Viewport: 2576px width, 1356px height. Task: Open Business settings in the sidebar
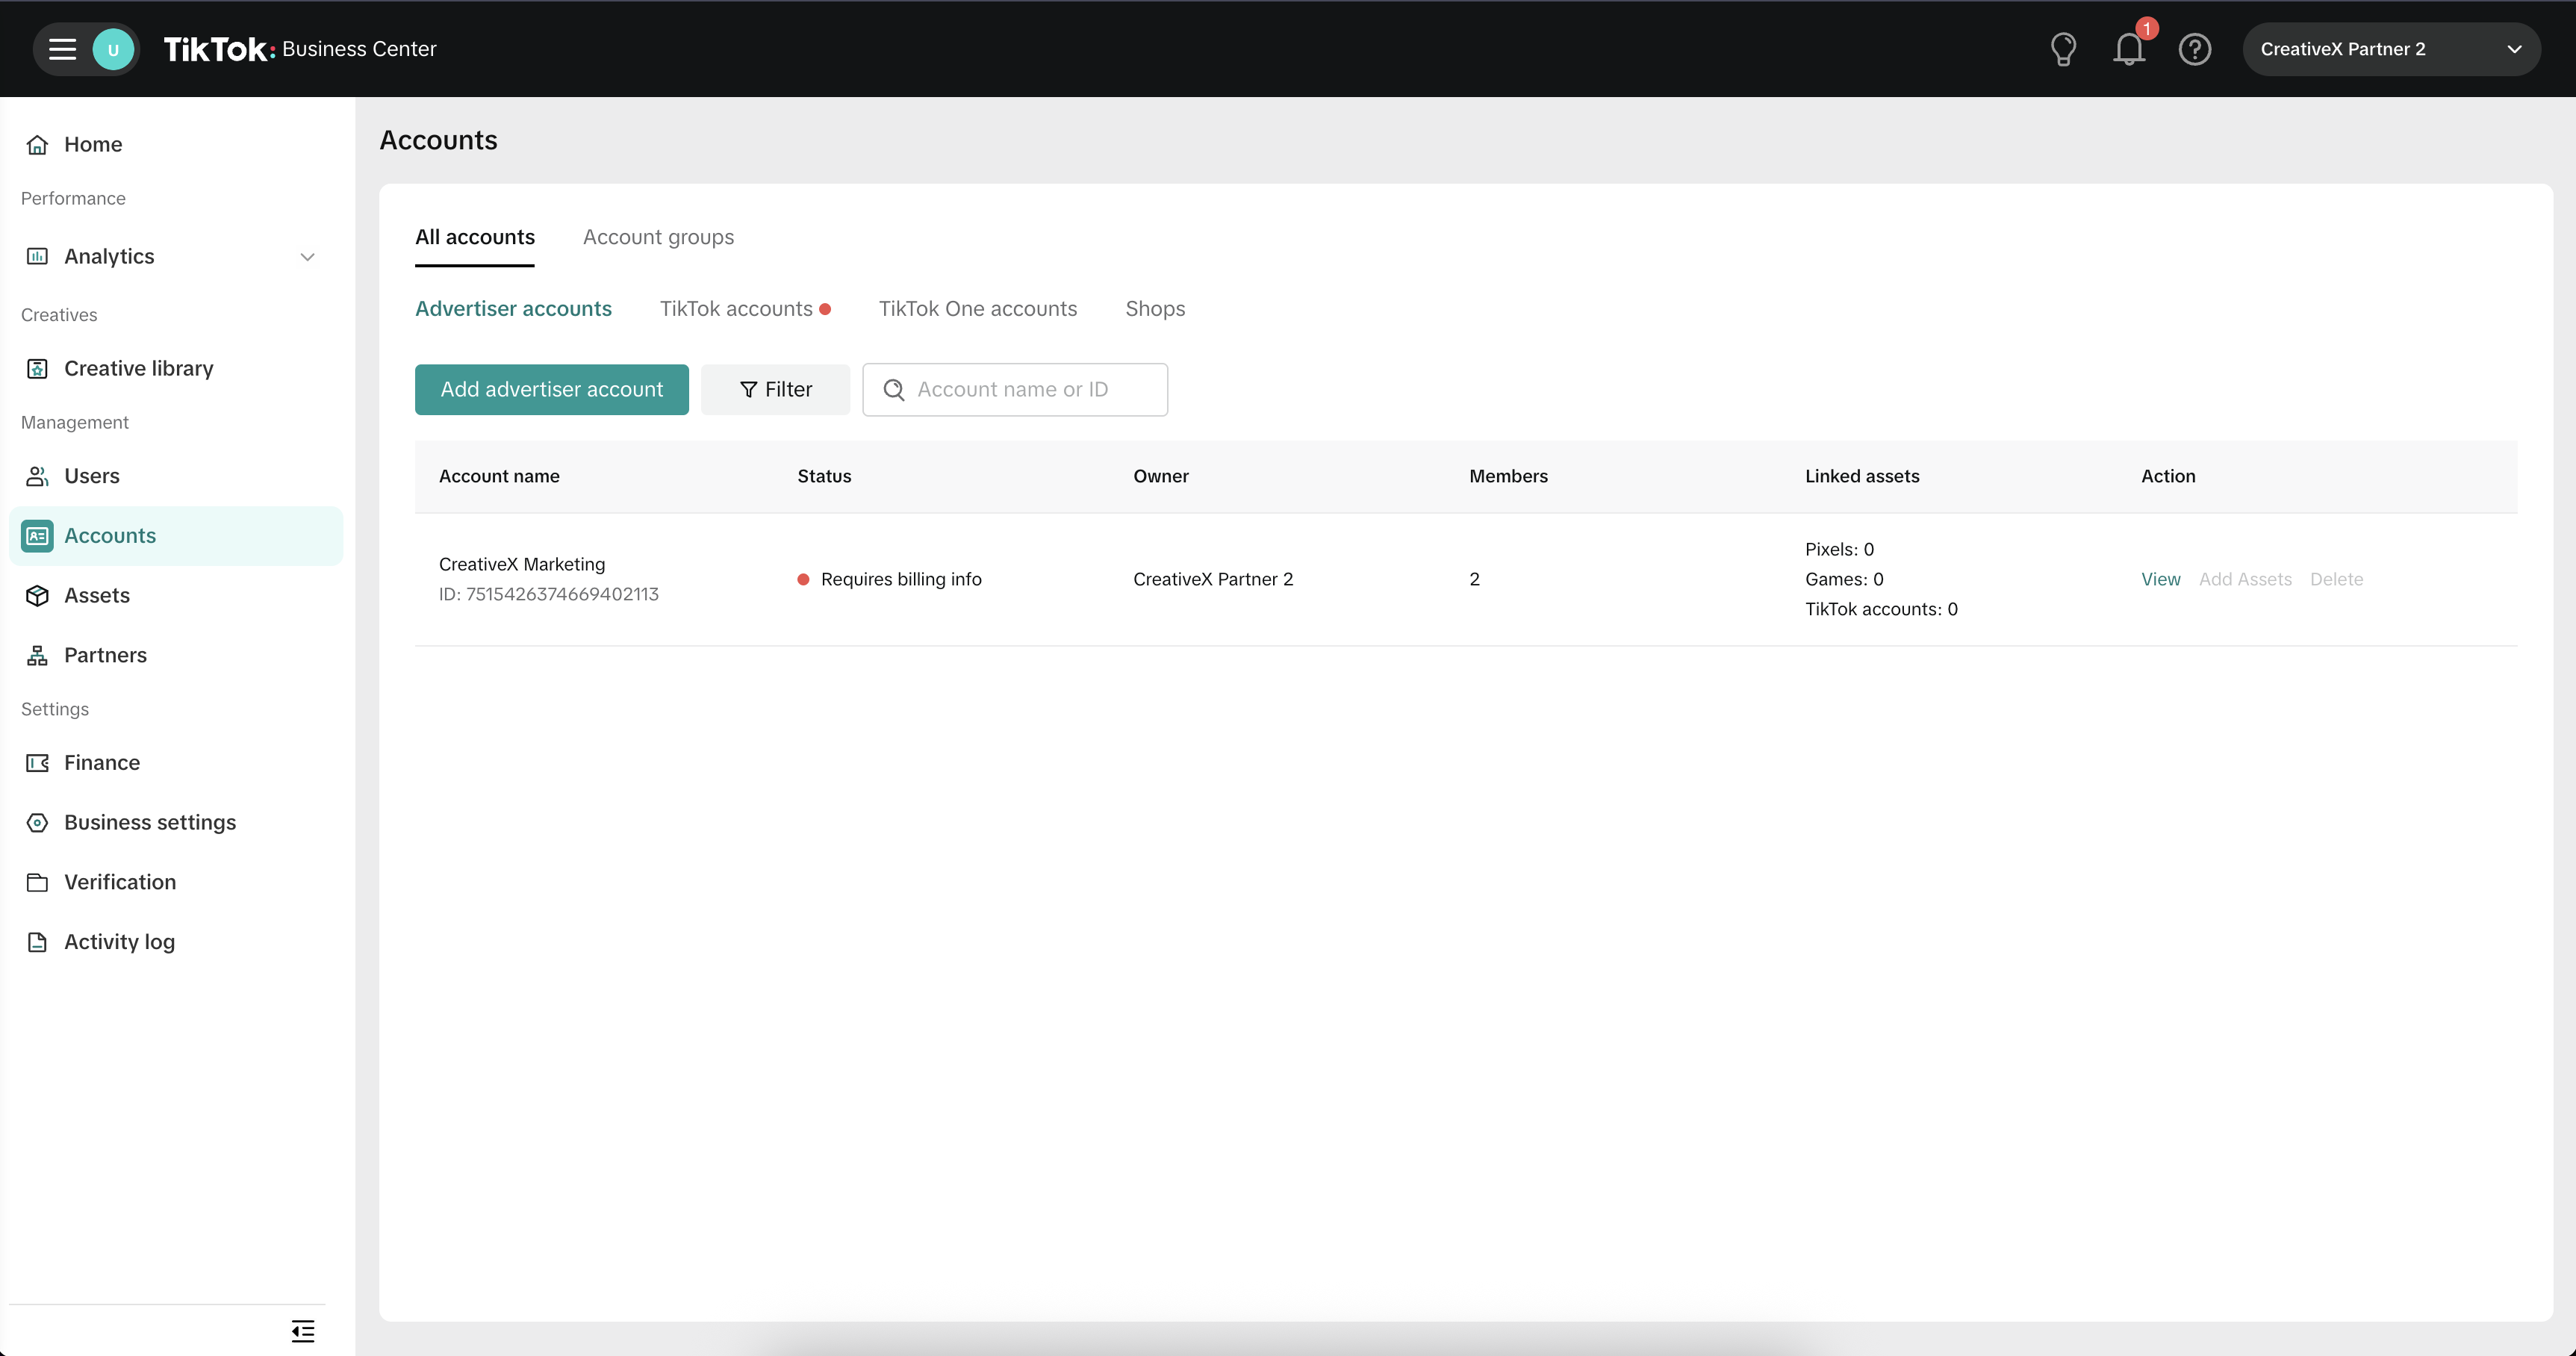tap(176, 822)
